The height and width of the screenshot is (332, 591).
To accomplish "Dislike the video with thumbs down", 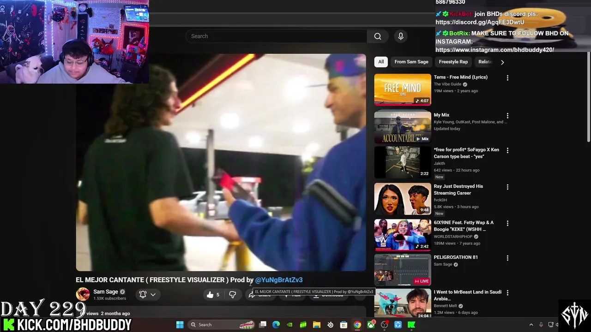I will click(x=232, y=295).
